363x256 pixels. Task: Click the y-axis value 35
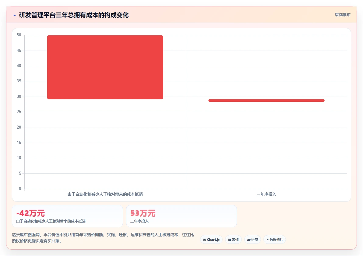(x=19, y=81)
